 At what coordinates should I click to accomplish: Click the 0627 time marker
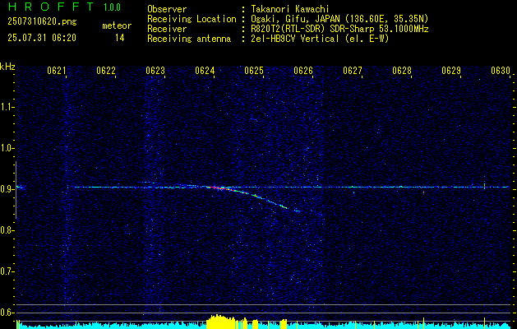pos(353,71)
